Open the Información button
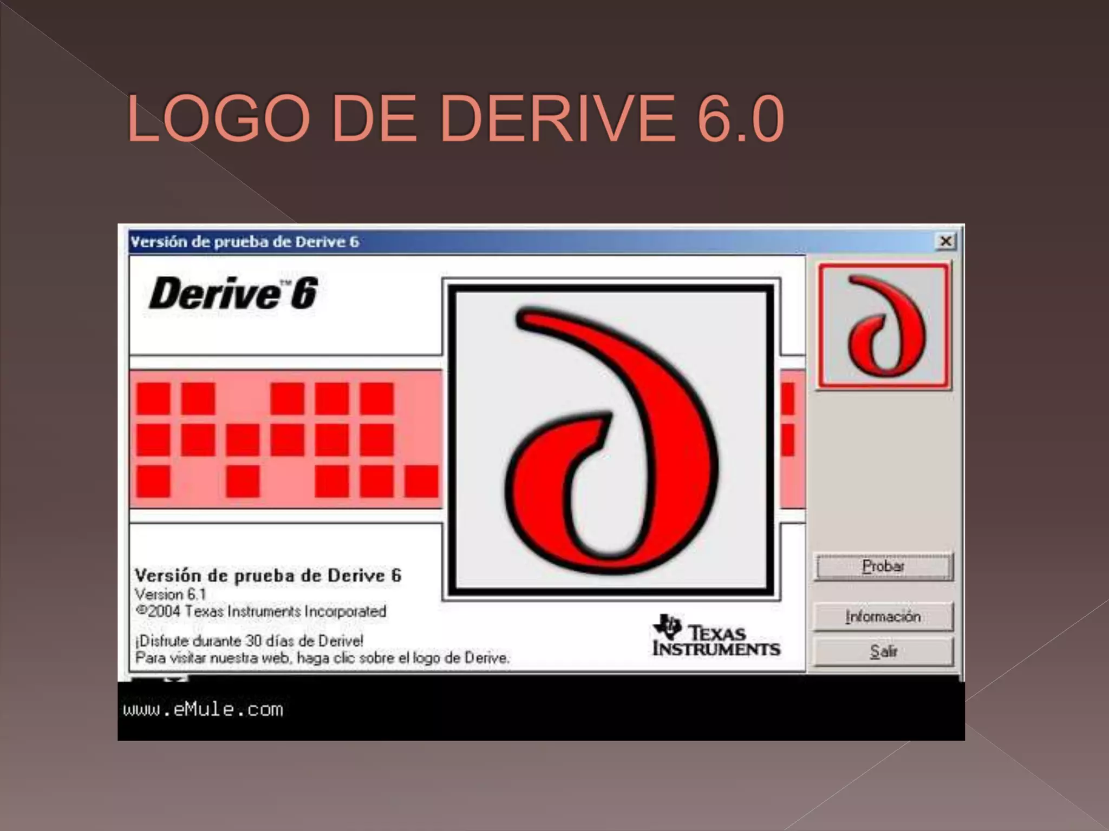Viewport: 1109px width, 831px height. [883, 617]
